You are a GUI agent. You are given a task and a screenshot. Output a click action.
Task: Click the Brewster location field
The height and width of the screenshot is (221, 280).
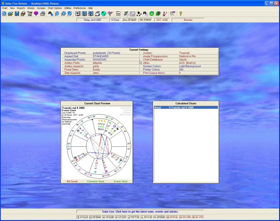pos(188,19)
